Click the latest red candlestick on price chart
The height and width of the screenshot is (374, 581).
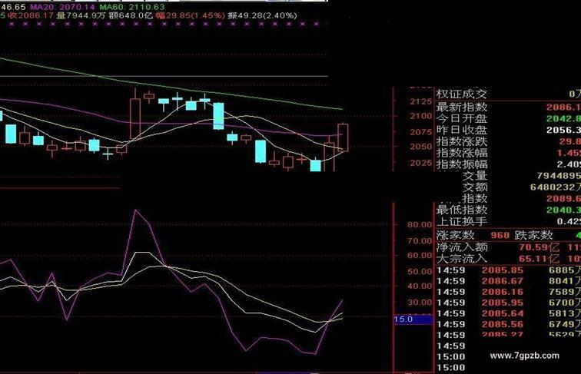(x=343, y=137)
